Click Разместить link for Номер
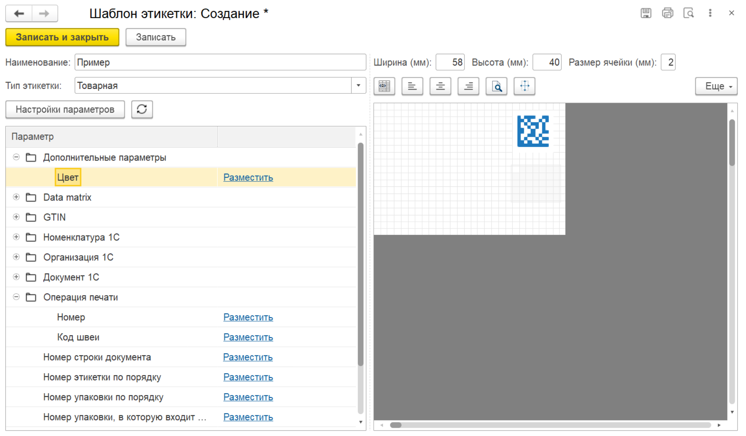 248,317
